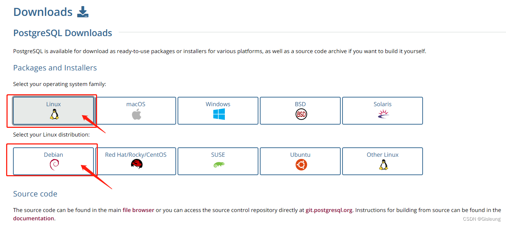Pick the BSD operating system button

(300, 111)
